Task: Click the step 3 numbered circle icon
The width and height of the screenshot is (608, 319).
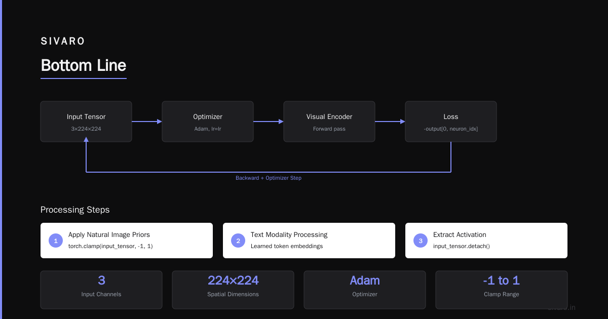Action: tap(421, 241)
